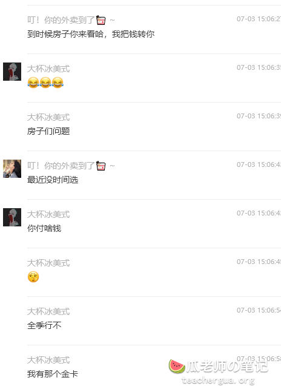
Task: Click the avatar beside '最近没时间选' message
Action: pyautogui.click(x=12, y=169)
